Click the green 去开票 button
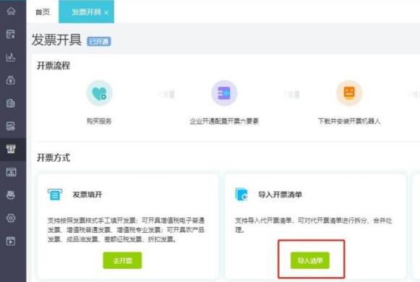The image size is (420, 282). (122, 260)
